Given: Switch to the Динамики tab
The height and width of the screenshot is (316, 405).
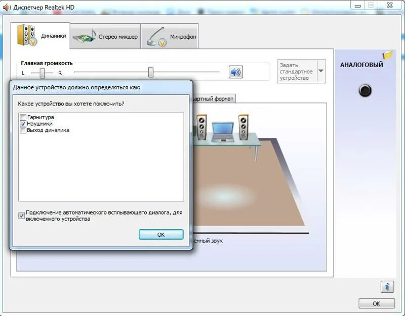Looking at the screenshot, I should tap(40, 35).
